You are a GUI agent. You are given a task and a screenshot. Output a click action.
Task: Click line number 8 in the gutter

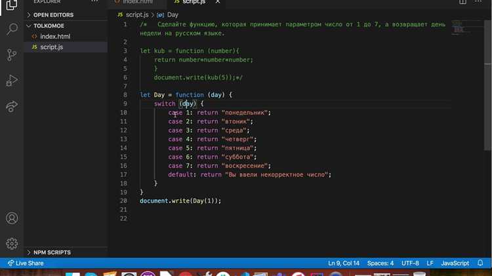(125, 94)
